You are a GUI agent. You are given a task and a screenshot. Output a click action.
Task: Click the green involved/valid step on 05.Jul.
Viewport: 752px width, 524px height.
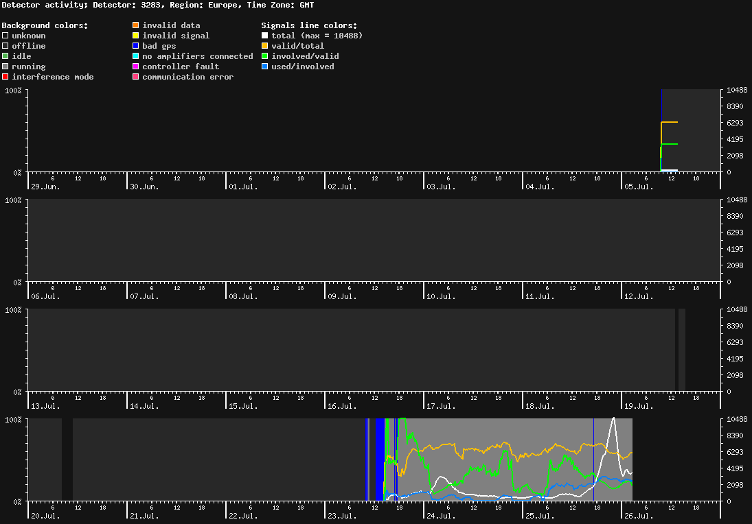[670, 144]
